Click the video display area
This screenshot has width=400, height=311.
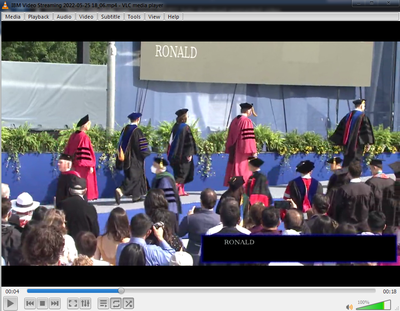coord(201,153)
